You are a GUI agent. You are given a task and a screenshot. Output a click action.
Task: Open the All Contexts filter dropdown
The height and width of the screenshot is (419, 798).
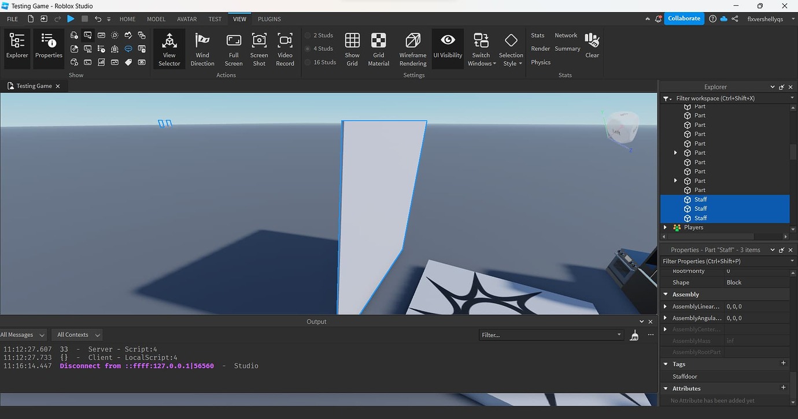pyautogui.click(x=77, y=335)
